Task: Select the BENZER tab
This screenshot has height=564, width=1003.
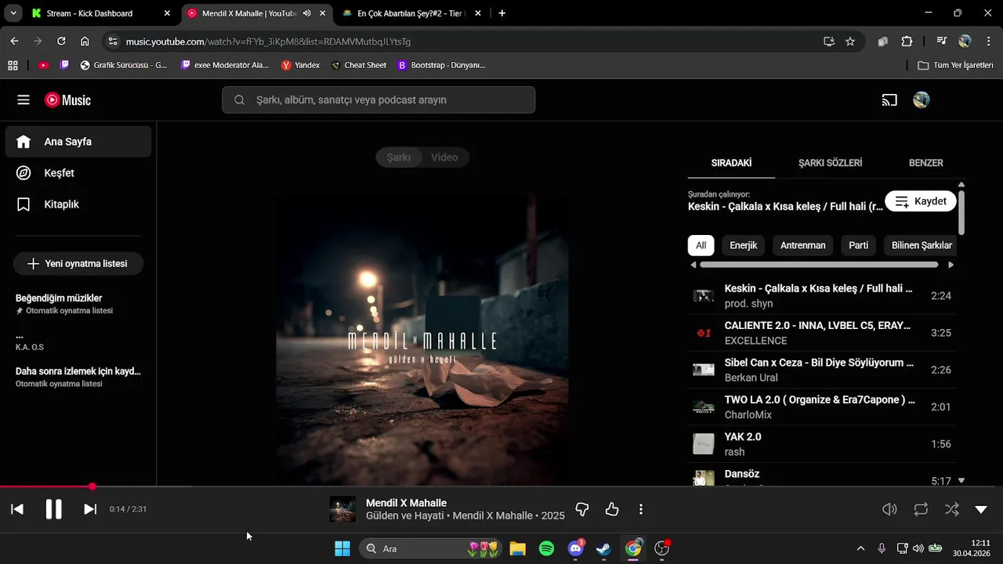Action: click(x=925, y=163)
